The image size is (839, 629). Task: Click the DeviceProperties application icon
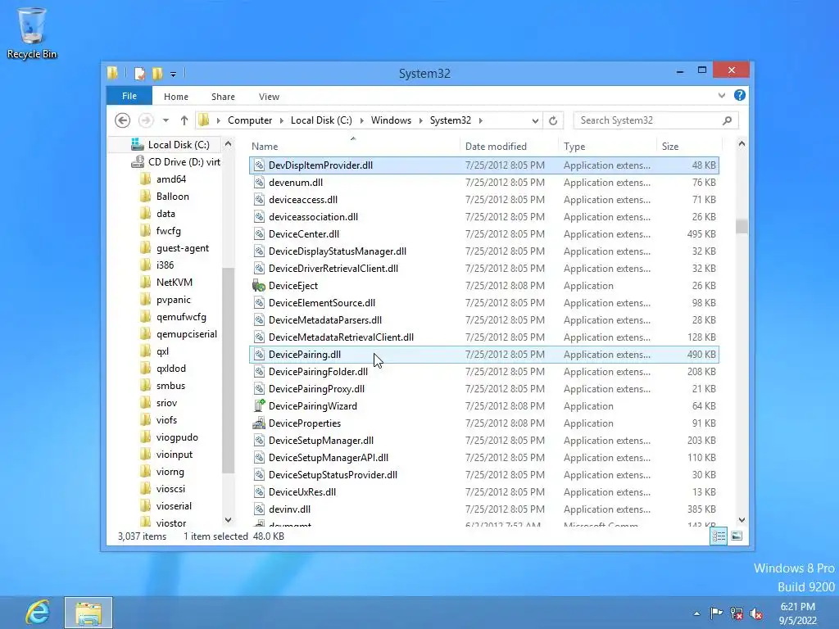coord(259,423)
